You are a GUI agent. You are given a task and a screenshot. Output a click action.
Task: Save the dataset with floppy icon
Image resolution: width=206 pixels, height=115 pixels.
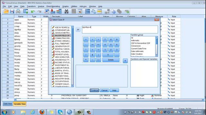12,11
